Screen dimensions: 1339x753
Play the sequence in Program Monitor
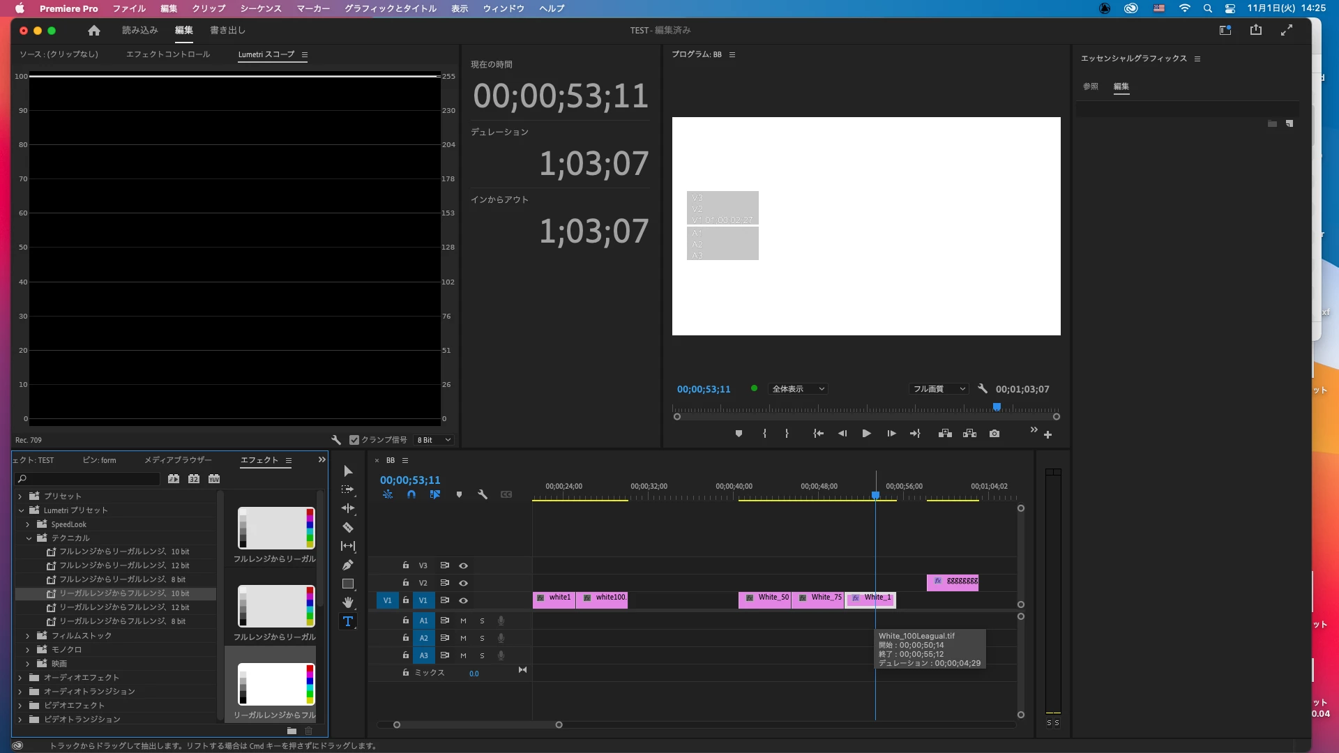pyautogui.click(x=866, y=434)
